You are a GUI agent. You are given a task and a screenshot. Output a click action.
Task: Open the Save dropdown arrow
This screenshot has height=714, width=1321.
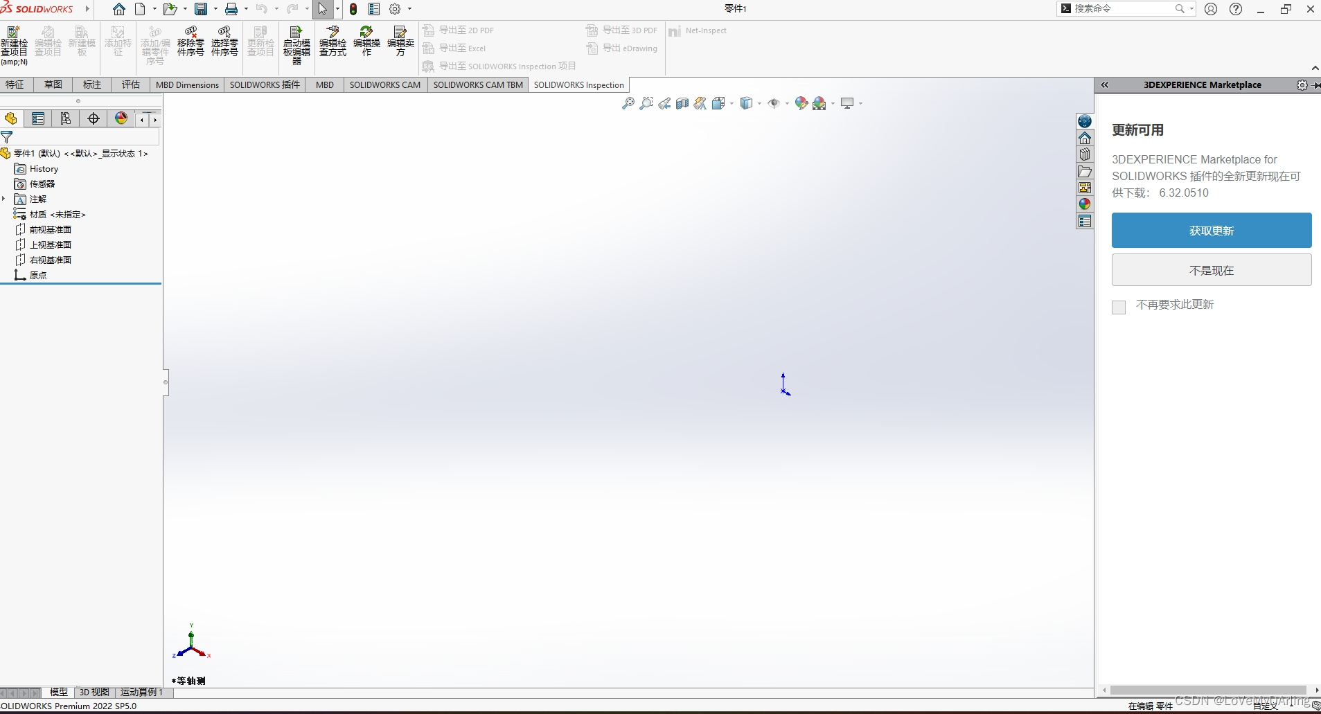click(x=215, y=9)
